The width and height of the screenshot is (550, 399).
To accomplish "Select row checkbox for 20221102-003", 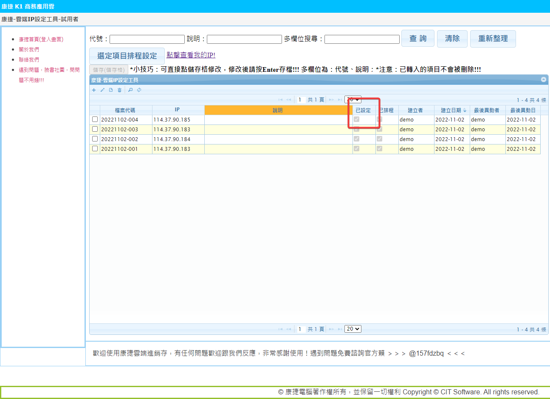I will tap(95, 129).
